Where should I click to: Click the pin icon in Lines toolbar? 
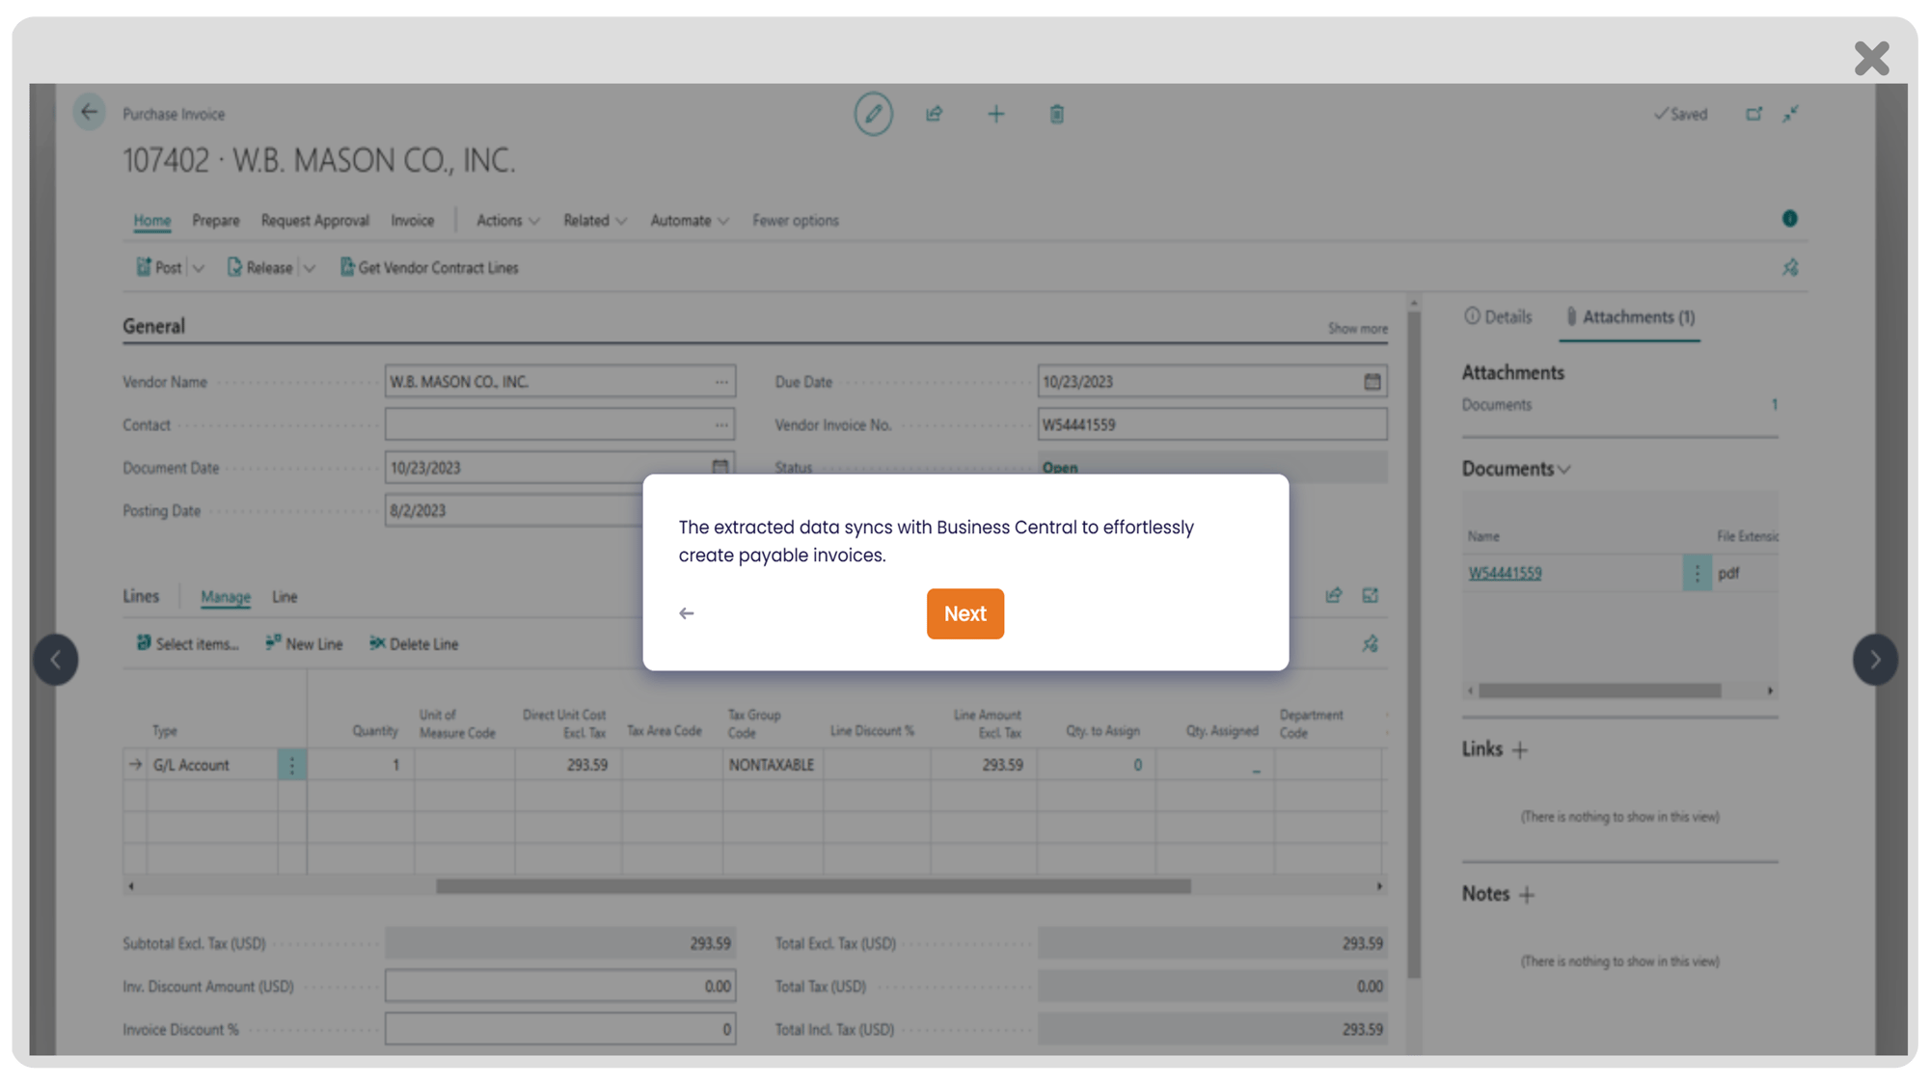pos(1370,644)
